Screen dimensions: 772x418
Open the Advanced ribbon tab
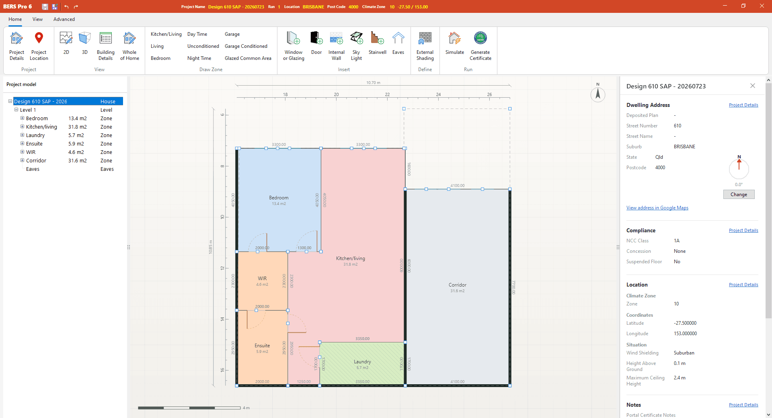tap(64, 19)
